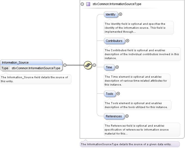Select the Time element box
Viewport: 185px width, 148px height.
point(109,67)
